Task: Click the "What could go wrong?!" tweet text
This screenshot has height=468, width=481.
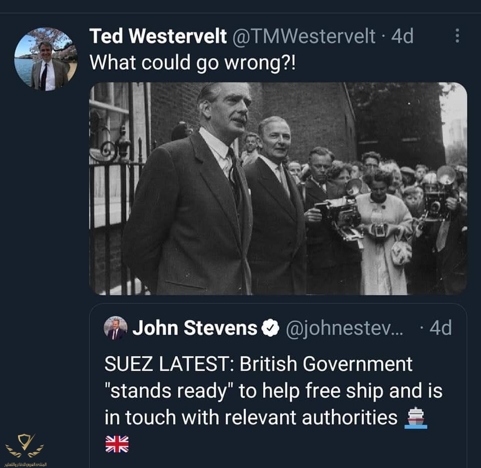Action: 192,63
